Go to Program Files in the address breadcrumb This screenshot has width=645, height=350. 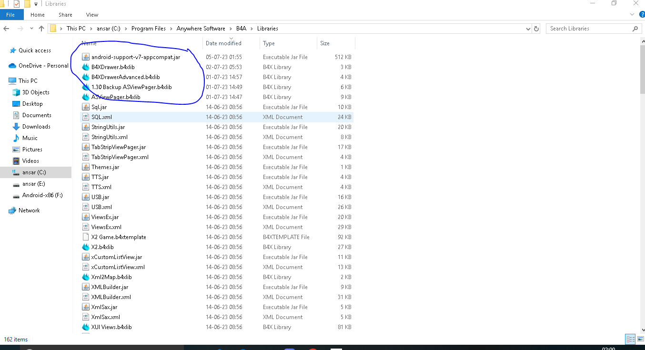tap(149, 29)
